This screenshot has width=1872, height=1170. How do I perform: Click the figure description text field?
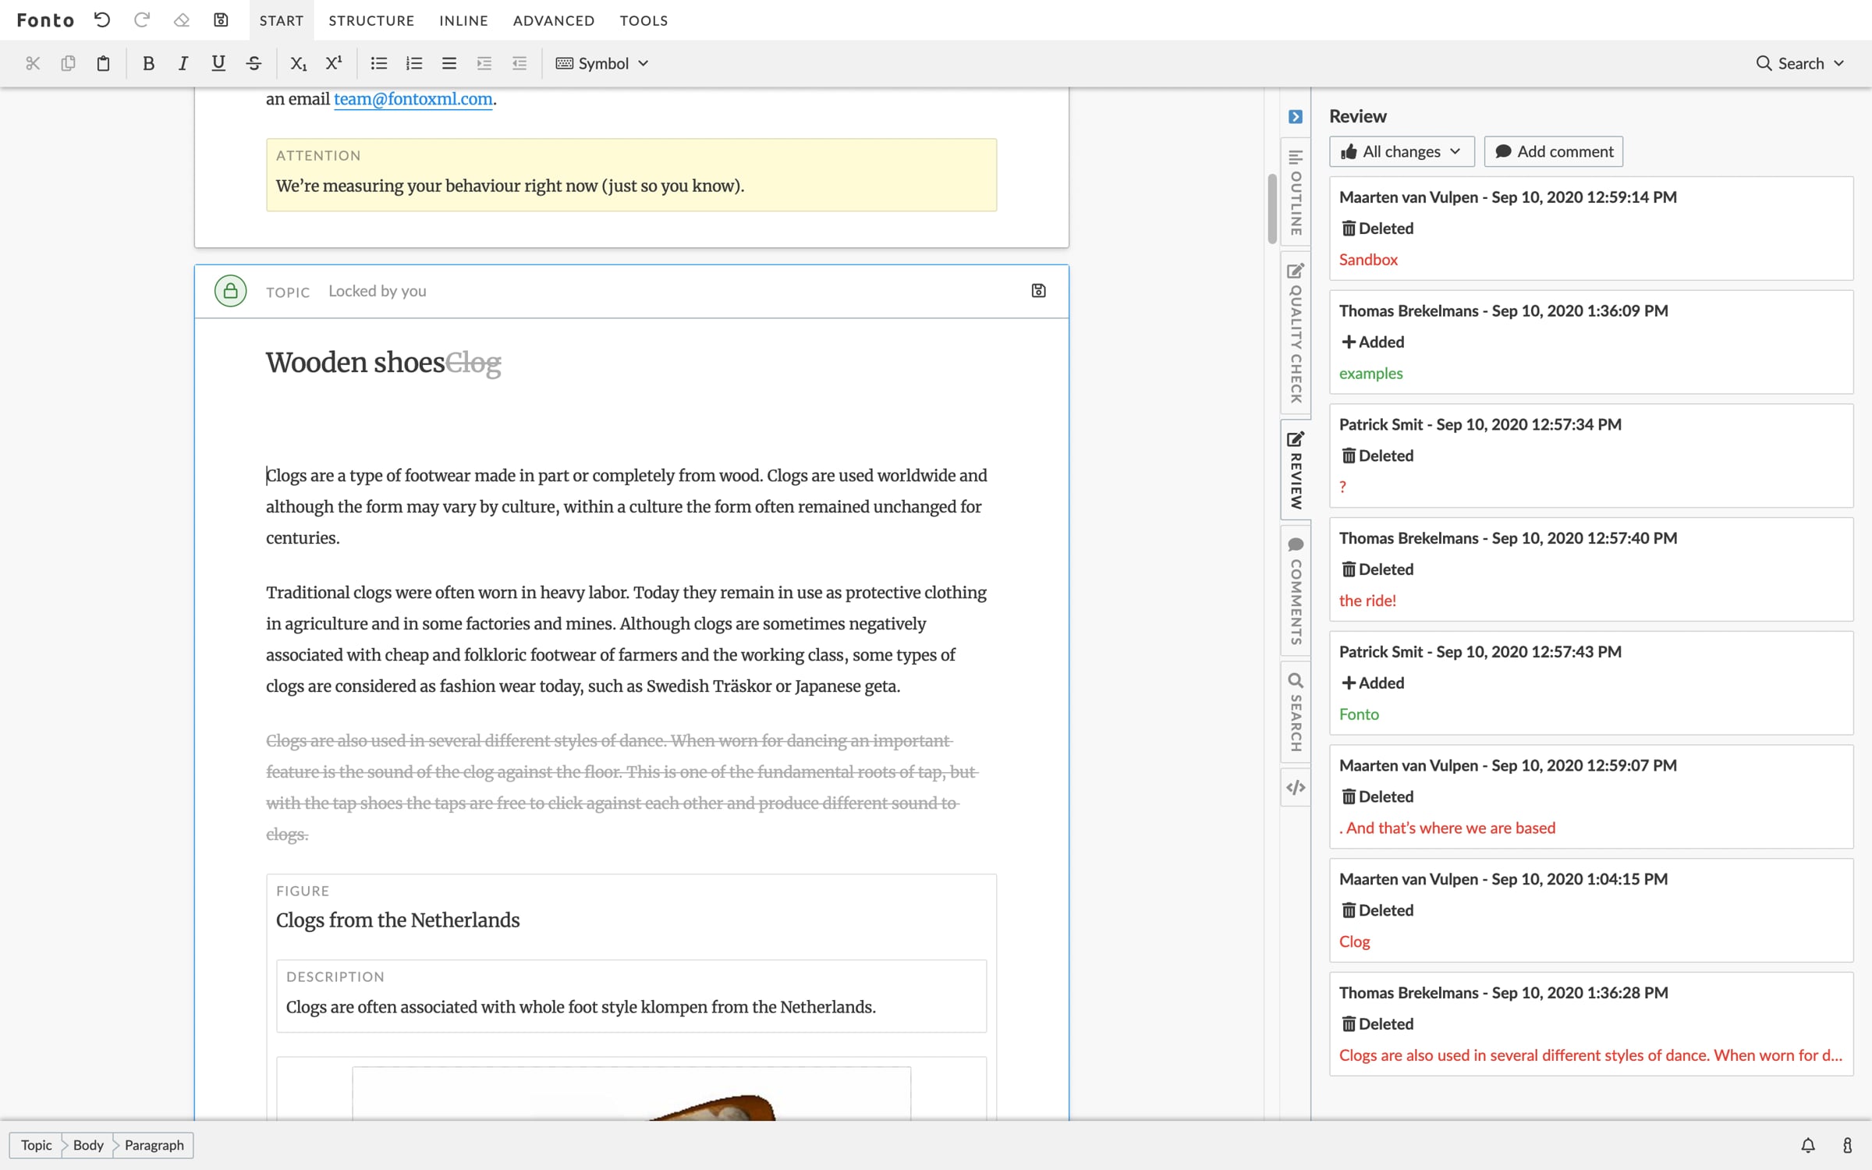(631, 1007)
